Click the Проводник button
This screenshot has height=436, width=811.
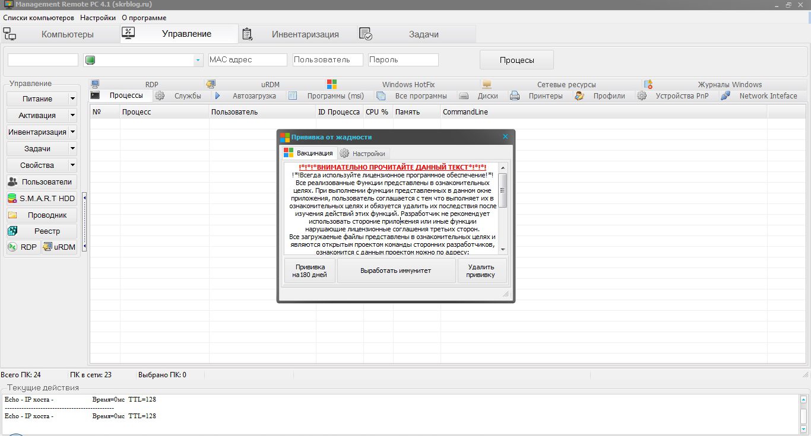42,215
